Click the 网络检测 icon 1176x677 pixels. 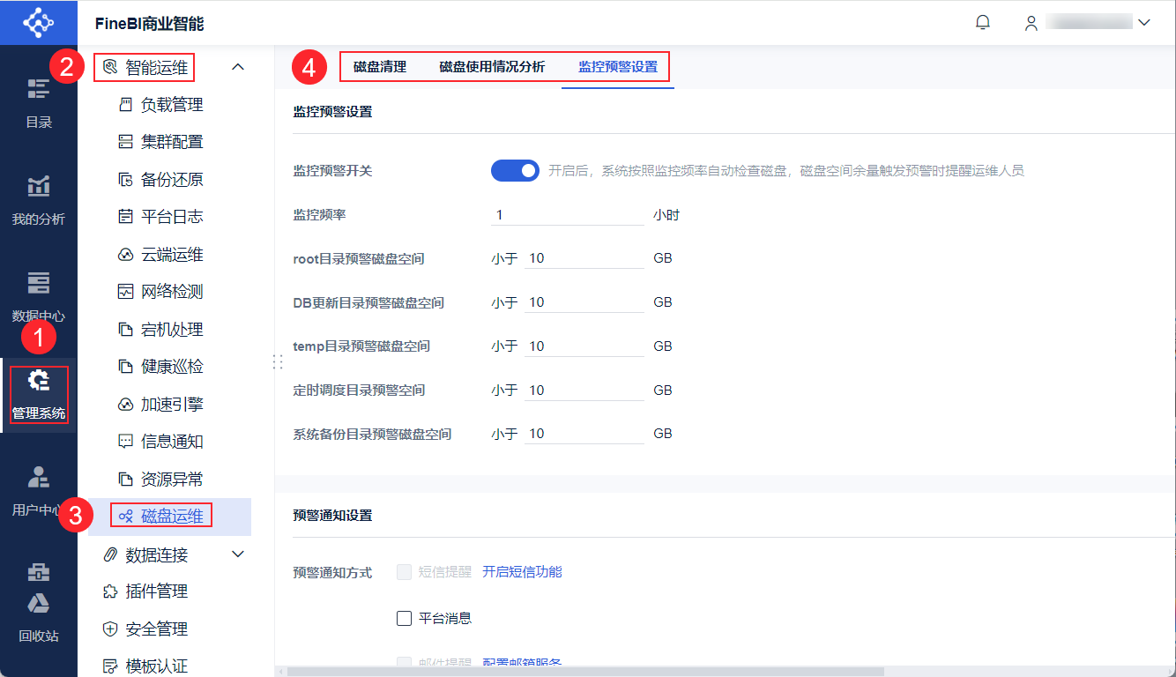125,292
